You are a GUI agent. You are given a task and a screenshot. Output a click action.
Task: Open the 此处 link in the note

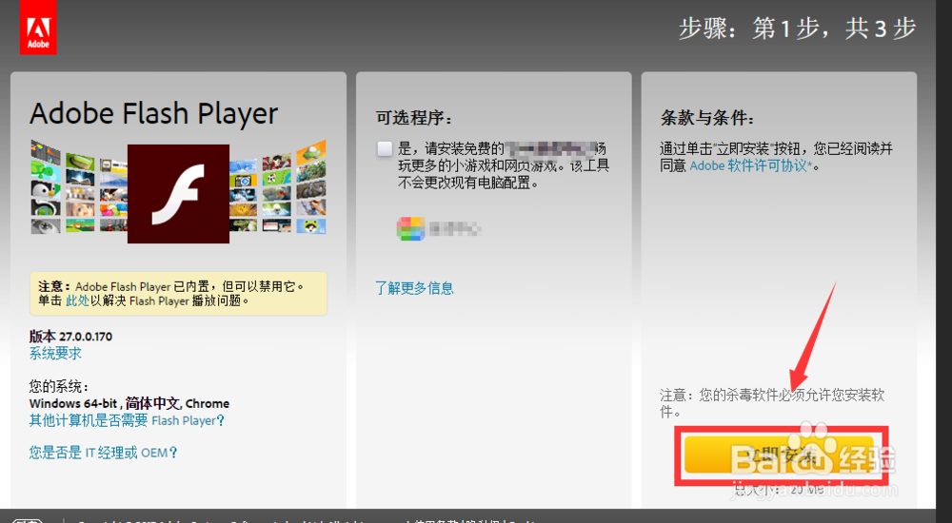(77, 300)
